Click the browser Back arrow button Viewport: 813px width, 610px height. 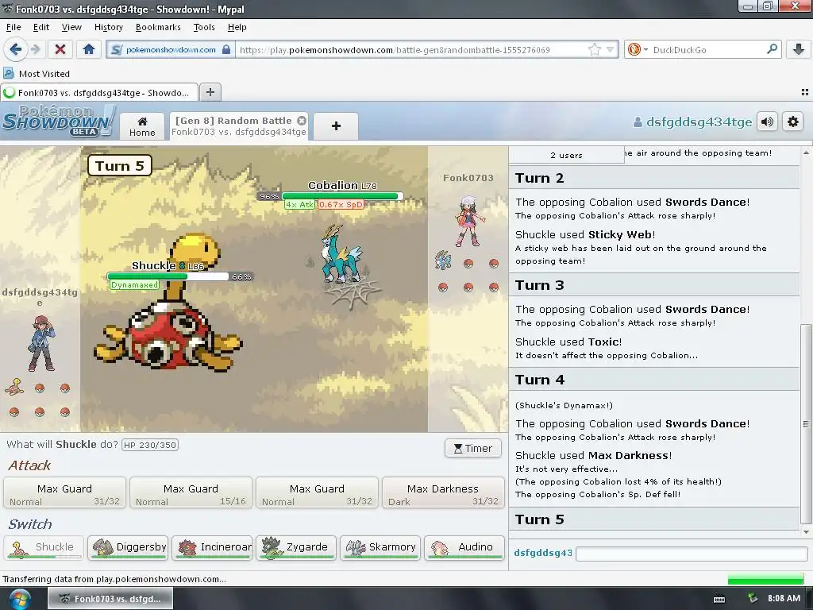[16, 49]
